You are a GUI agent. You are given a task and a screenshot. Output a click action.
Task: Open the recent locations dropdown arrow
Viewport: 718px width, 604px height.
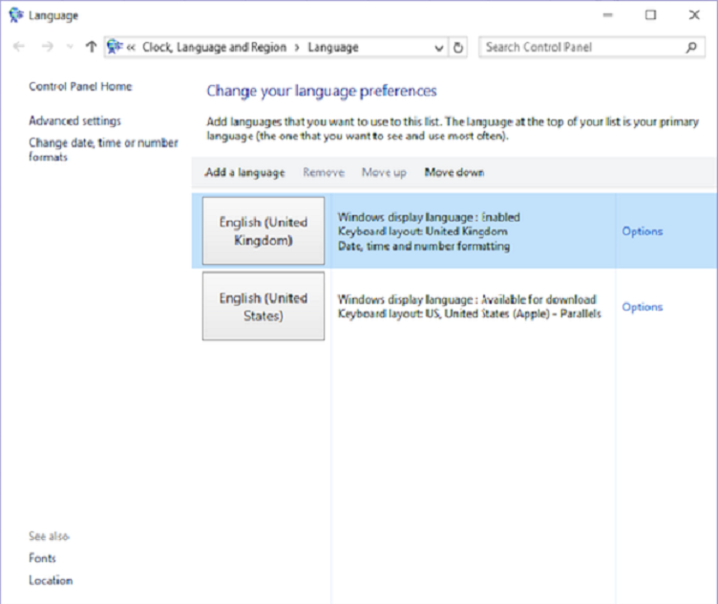click(x=70, y=46)
